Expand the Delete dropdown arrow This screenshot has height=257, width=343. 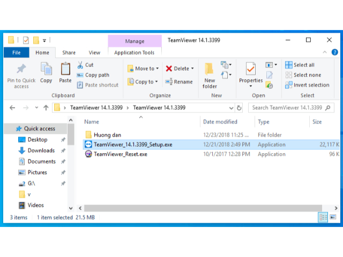[x=192, y=69]
